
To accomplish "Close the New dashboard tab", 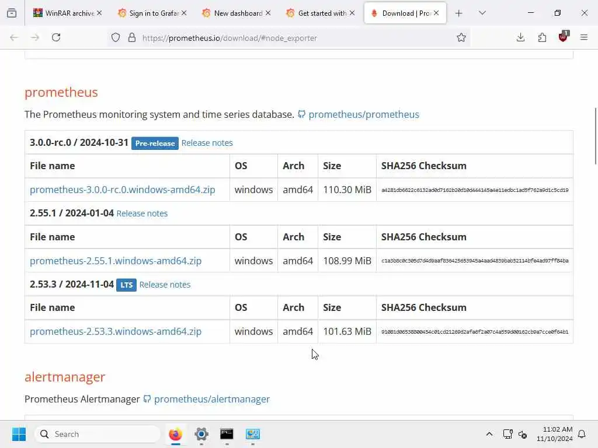I will 268,13.
